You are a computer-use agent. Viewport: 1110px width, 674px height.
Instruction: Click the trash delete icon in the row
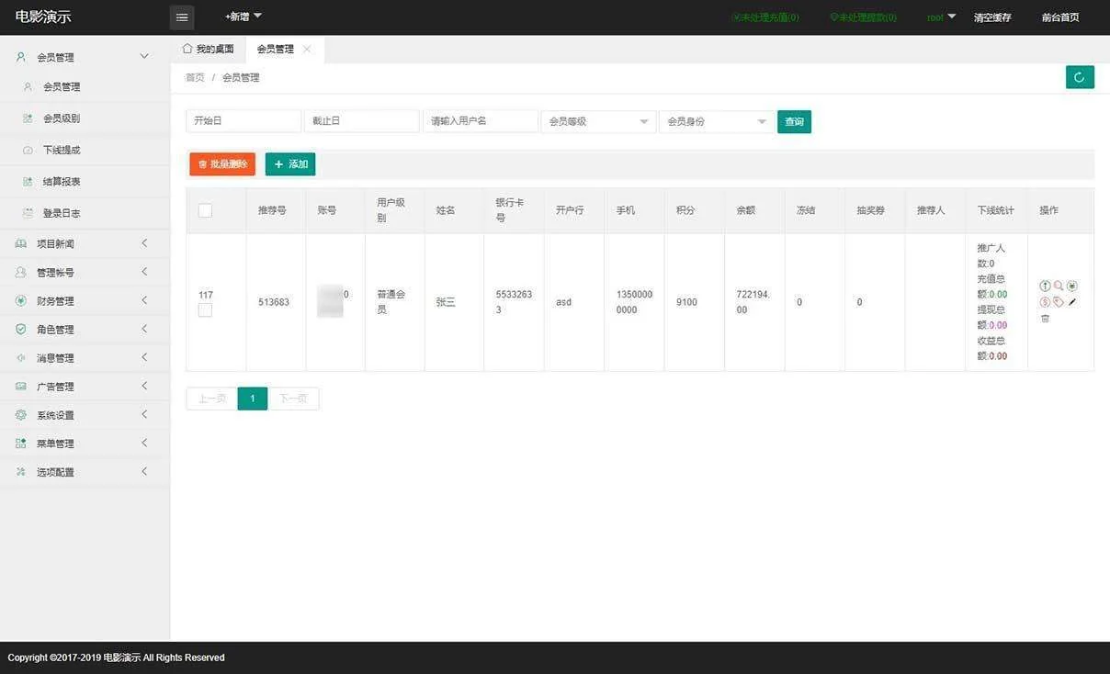tap(1045, 319)
